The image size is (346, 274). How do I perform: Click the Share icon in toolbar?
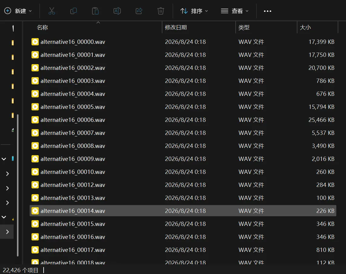click(x=139, y=11)
